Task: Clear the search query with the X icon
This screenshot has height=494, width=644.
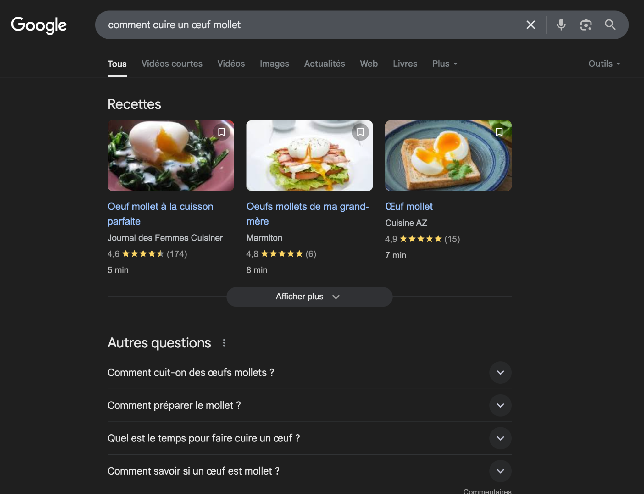Action: click(530, 25)
